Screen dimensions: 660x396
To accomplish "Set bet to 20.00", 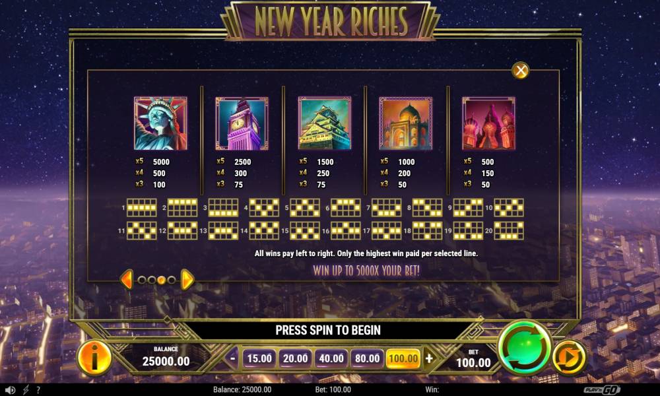I will (295, 358).
